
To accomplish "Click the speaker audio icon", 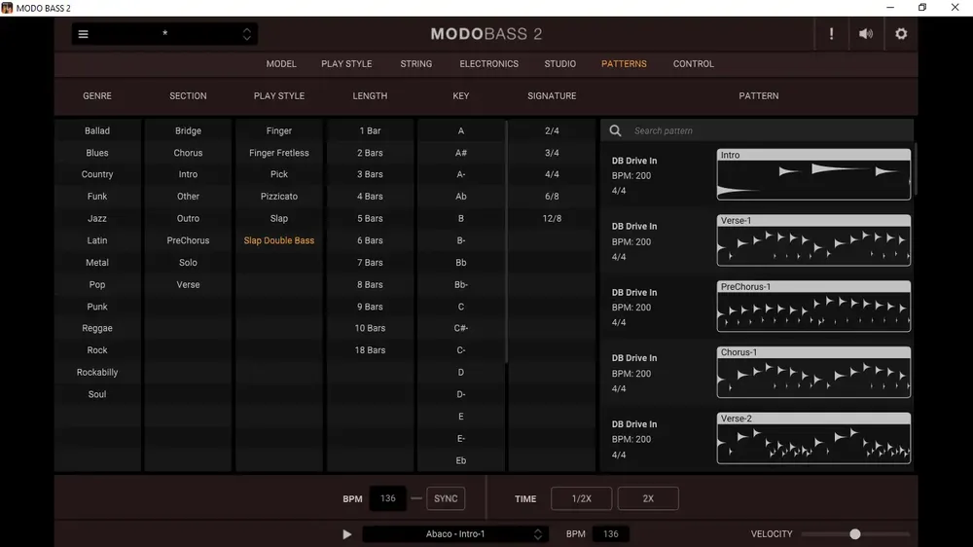I will click(x=866, y=34).
